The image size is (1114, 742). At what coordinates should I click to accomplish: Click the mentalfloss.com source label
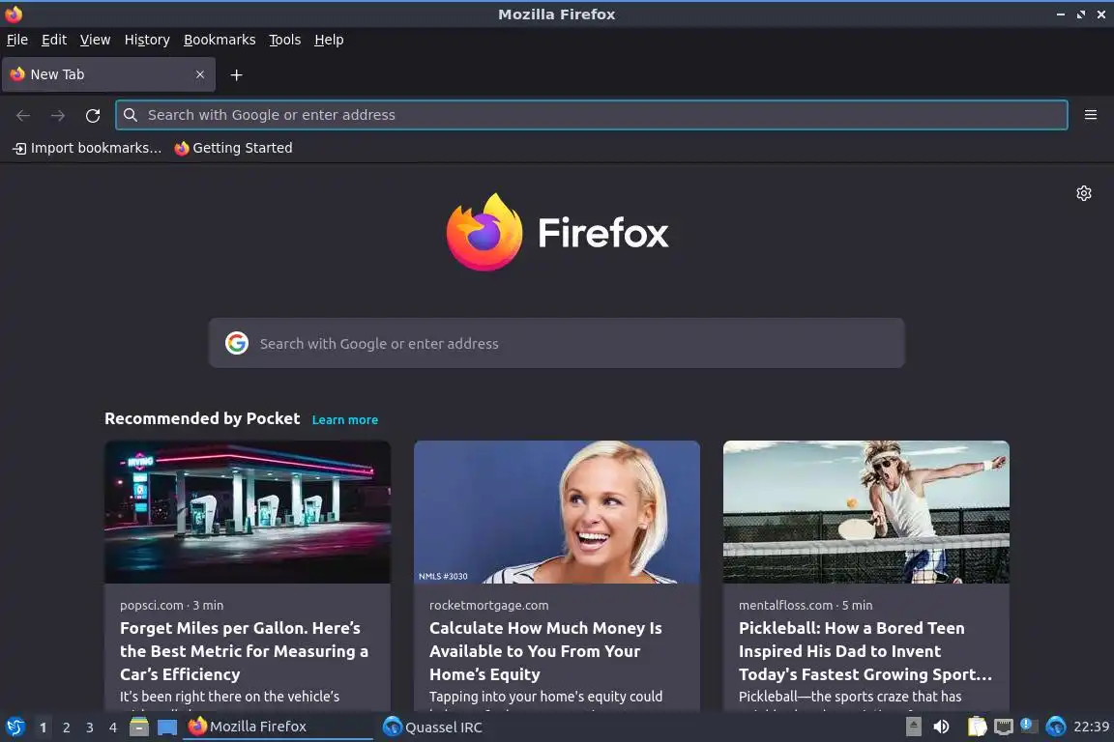pos(786,605)
